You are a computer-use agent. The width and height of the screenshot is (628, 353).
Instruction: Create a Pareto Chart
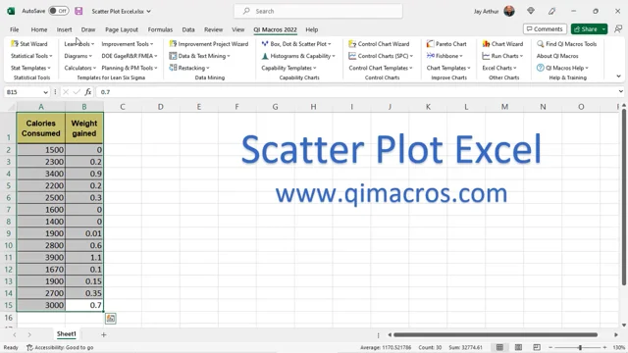click(x=446, y=43)
